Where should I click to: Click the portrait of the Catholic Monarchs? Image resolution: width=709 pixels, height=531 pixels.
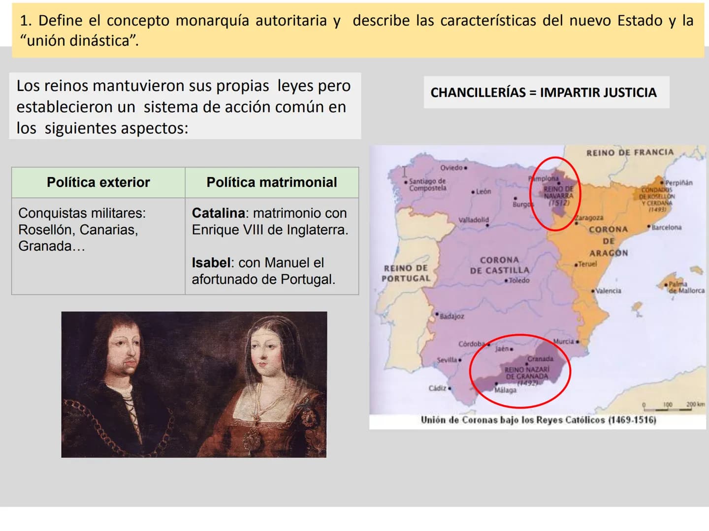[194, 384]
